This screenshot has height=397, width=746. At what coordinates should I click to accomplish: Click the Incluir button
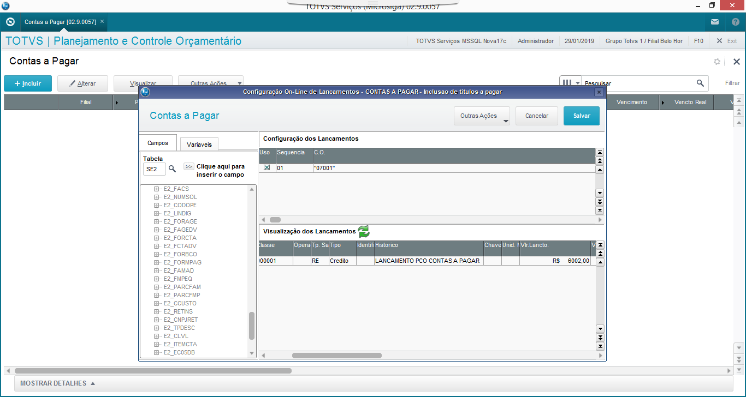28,83
